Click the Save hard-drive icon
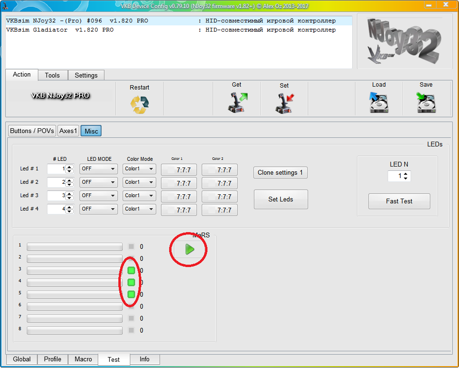 [x=426, y=102]
